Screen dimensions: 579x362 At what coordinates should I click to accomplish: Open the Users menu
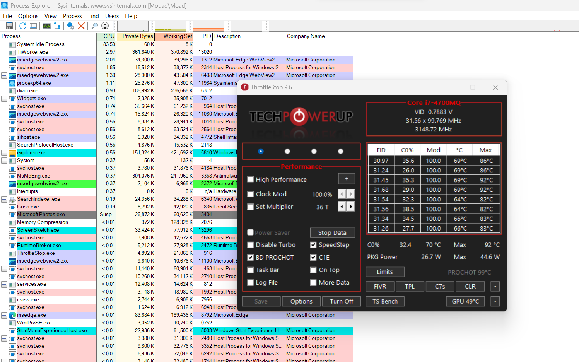(112, 16)
